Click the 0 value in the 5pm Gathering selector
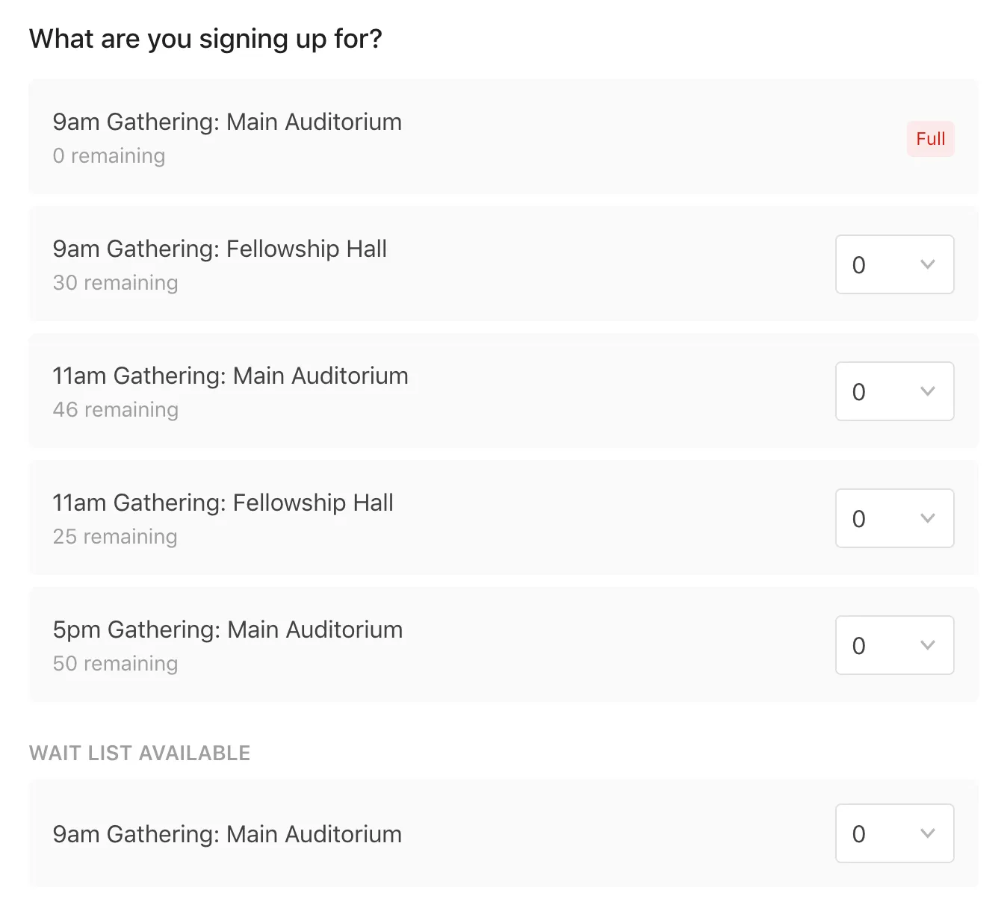1007x908 pixels. click(x=859, y=646)
